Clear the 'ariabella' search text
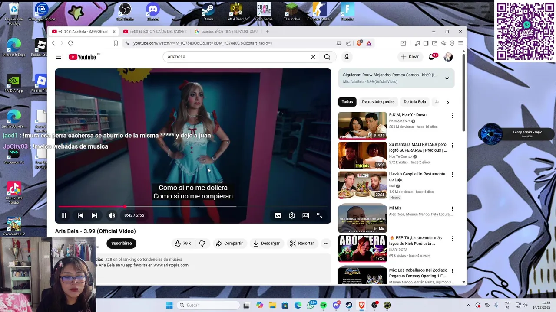Viewport: 556px width, 312px height. coord(313,57)
